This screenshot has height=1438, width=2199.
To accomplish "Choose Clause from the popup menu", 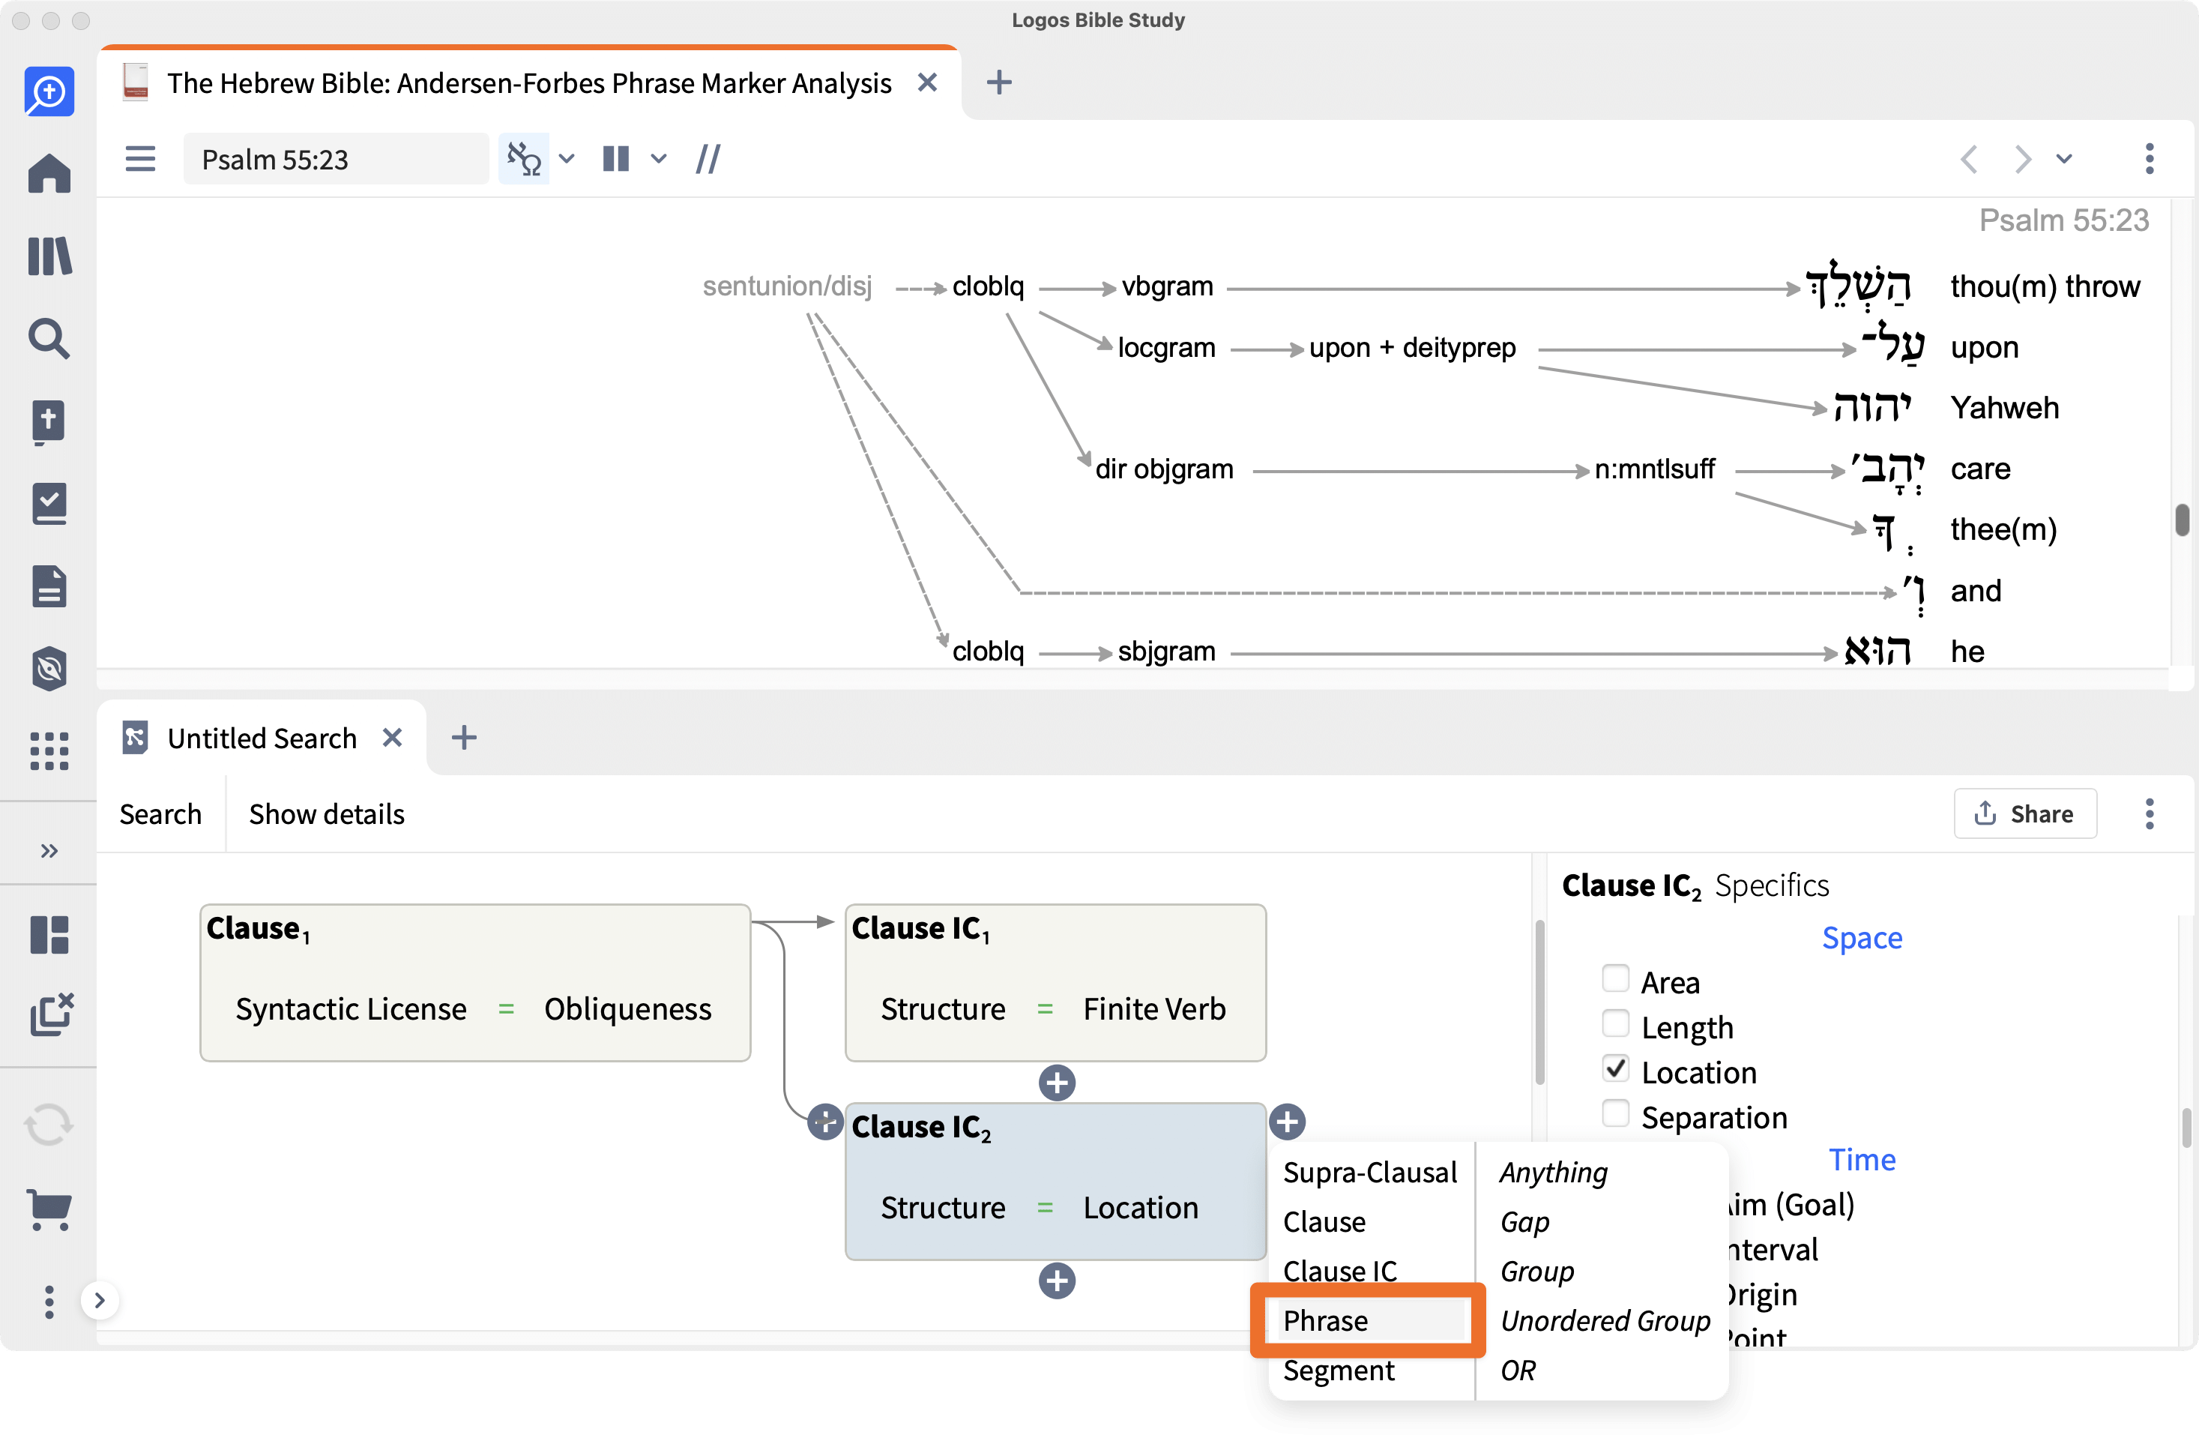I will tap(1323, 1222).
